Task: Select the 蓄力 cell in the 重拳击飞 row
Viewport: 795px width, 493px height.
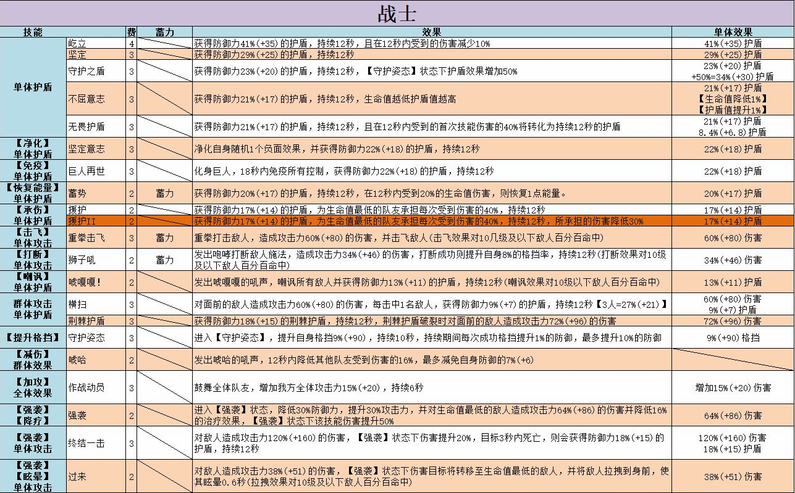Action: click(165, 238)
